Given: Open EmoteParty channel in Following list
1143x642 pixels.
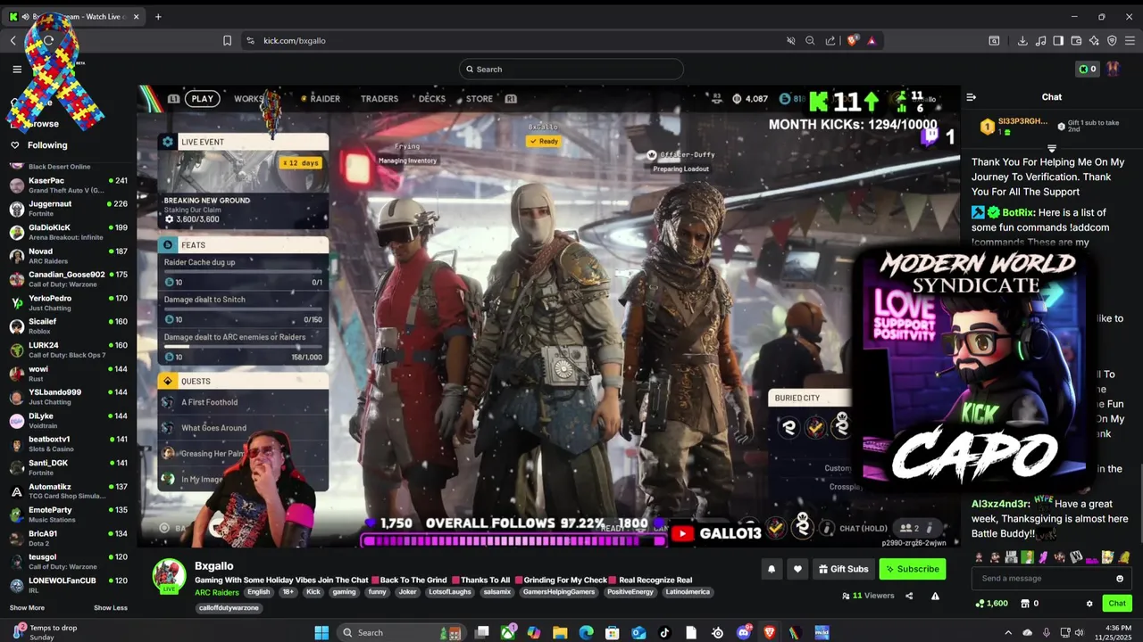Looking at the screenshot, I should 68,514.
